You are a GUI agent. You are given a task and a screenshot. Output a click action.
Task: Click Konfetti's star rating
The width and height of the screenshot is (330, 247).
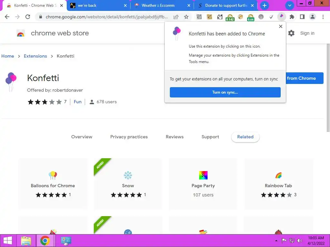click(x=44, y=102)
